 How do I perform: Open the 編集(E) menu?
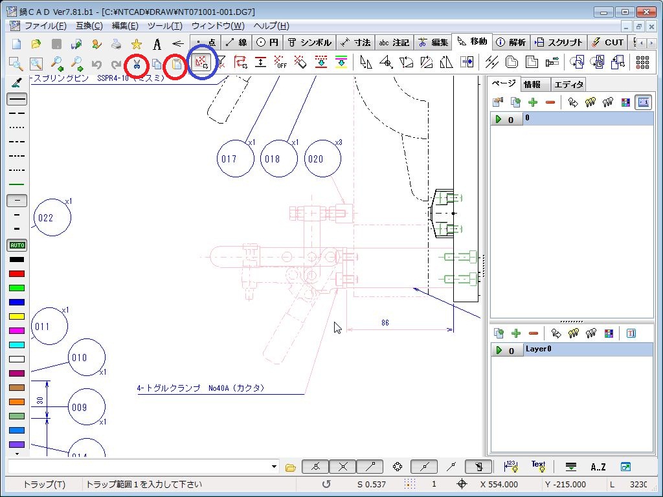pos(125,26)
